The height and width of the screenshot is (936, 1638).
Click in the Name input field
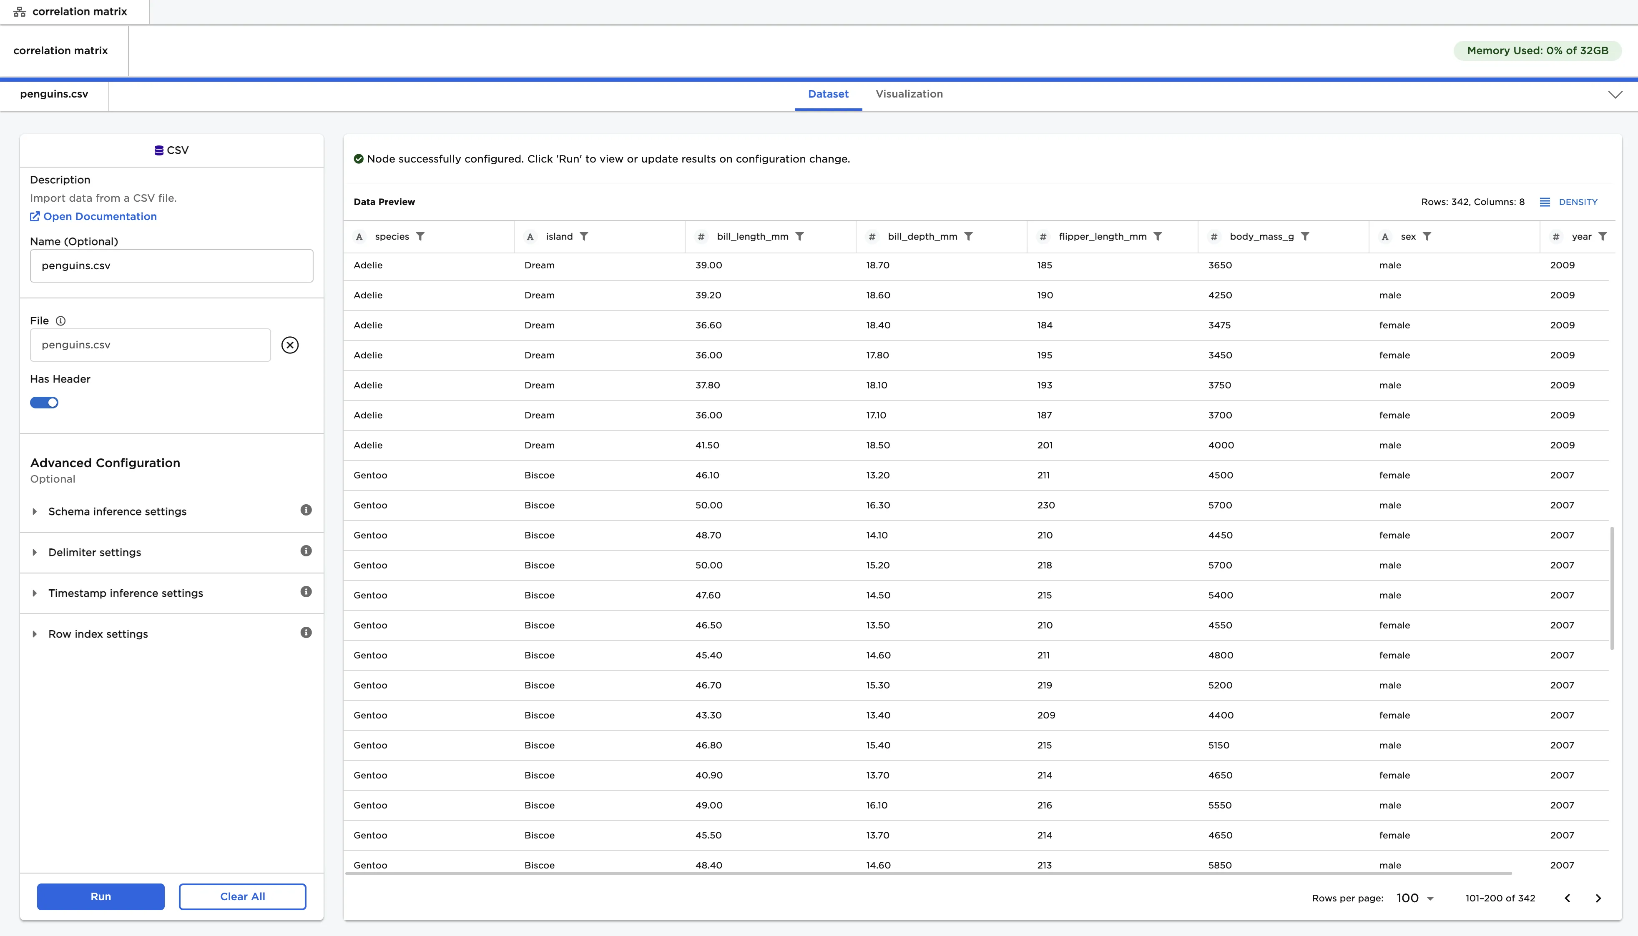point(171,265)
